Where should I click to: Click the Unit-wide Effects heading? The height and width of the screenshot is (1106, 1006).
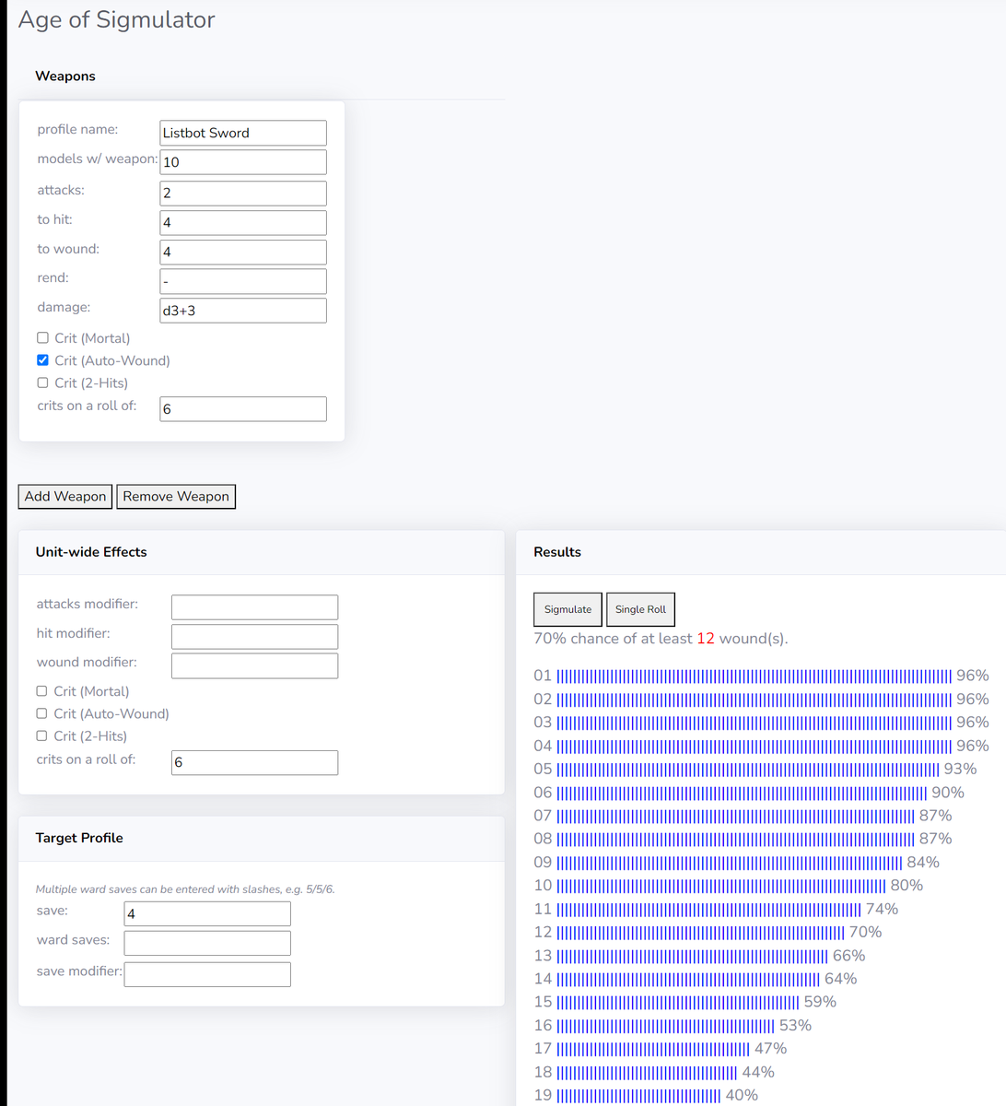(x=91, y=551)
